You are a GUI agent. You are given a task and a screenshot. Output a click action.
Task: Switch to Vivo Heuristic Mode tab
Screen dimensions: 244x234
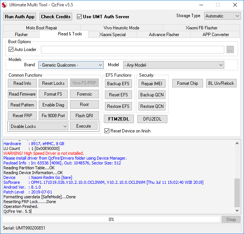121,28
